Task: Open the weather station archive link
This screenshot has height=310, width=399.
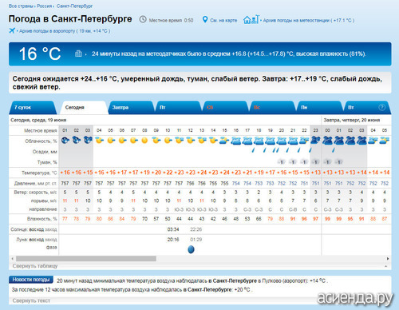Action: click(x=309, y=20)
